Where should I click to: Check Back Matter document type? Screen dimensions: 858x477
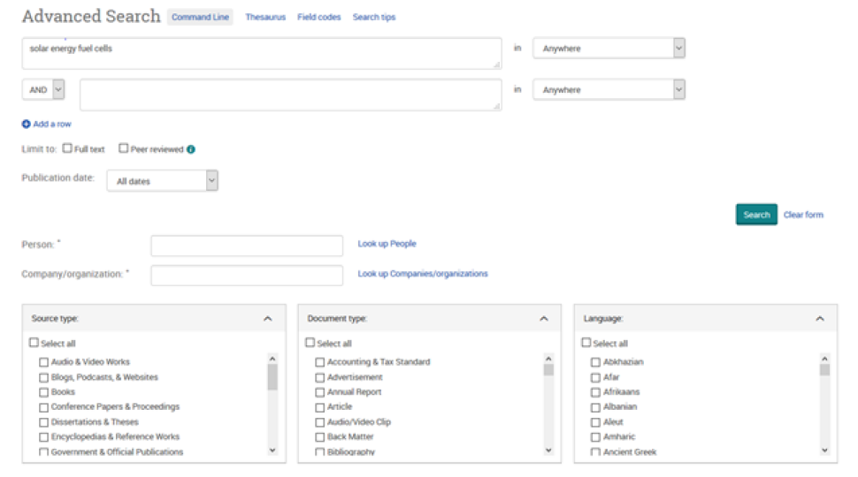[x=320, y=437]
